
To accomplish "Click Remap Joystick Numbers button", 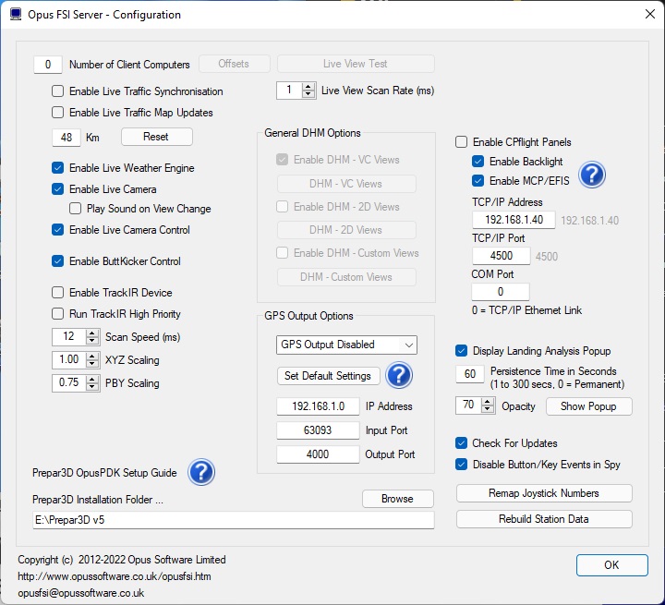I will click(544, 493).
